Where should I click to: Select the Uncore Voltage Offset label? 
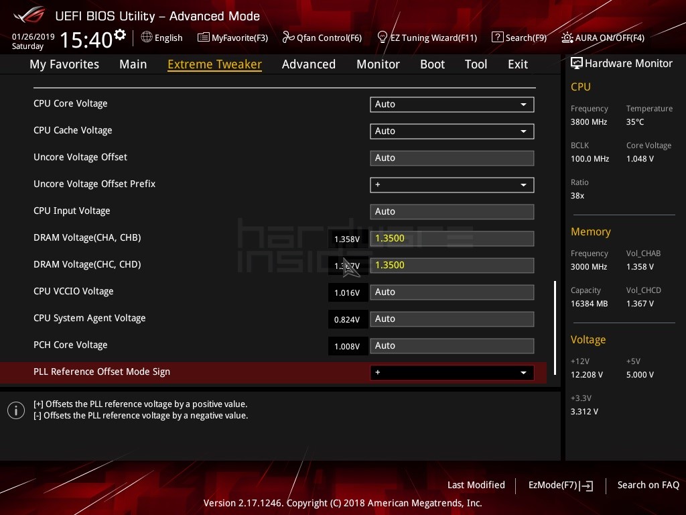pyautogui.click(x=80, y=157)
